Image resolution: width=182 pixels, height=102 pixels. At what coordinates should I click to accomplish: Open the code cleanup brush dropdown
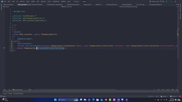point(30,90)
